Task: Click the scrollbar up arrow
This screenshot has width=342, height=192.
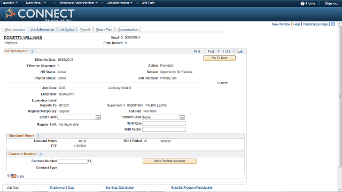Action: click(x=340, y=23)
